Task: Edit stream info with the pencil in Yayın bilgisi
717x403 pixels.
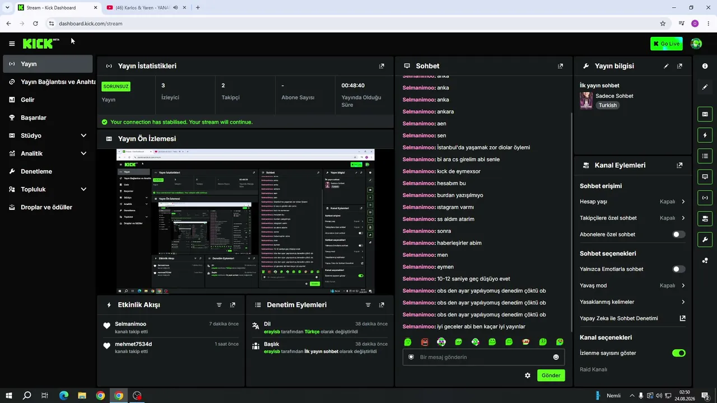Action: [x=666, y=66]
